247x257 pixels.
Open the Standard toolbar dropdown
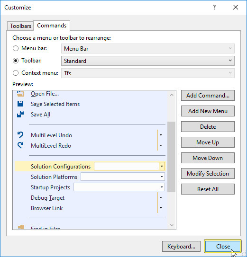pyautogui.click(x=148, y=61)
